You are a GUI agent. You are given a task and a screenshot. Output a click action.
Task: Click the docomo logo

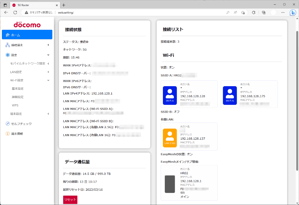point(27,25)
